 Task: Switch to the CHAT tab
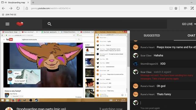pyautogui.click(x=191, y=35)
